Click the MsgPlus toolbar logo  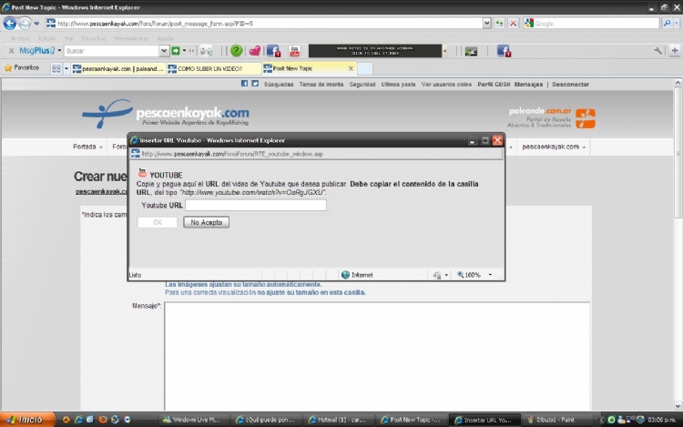tap(37, 51)
